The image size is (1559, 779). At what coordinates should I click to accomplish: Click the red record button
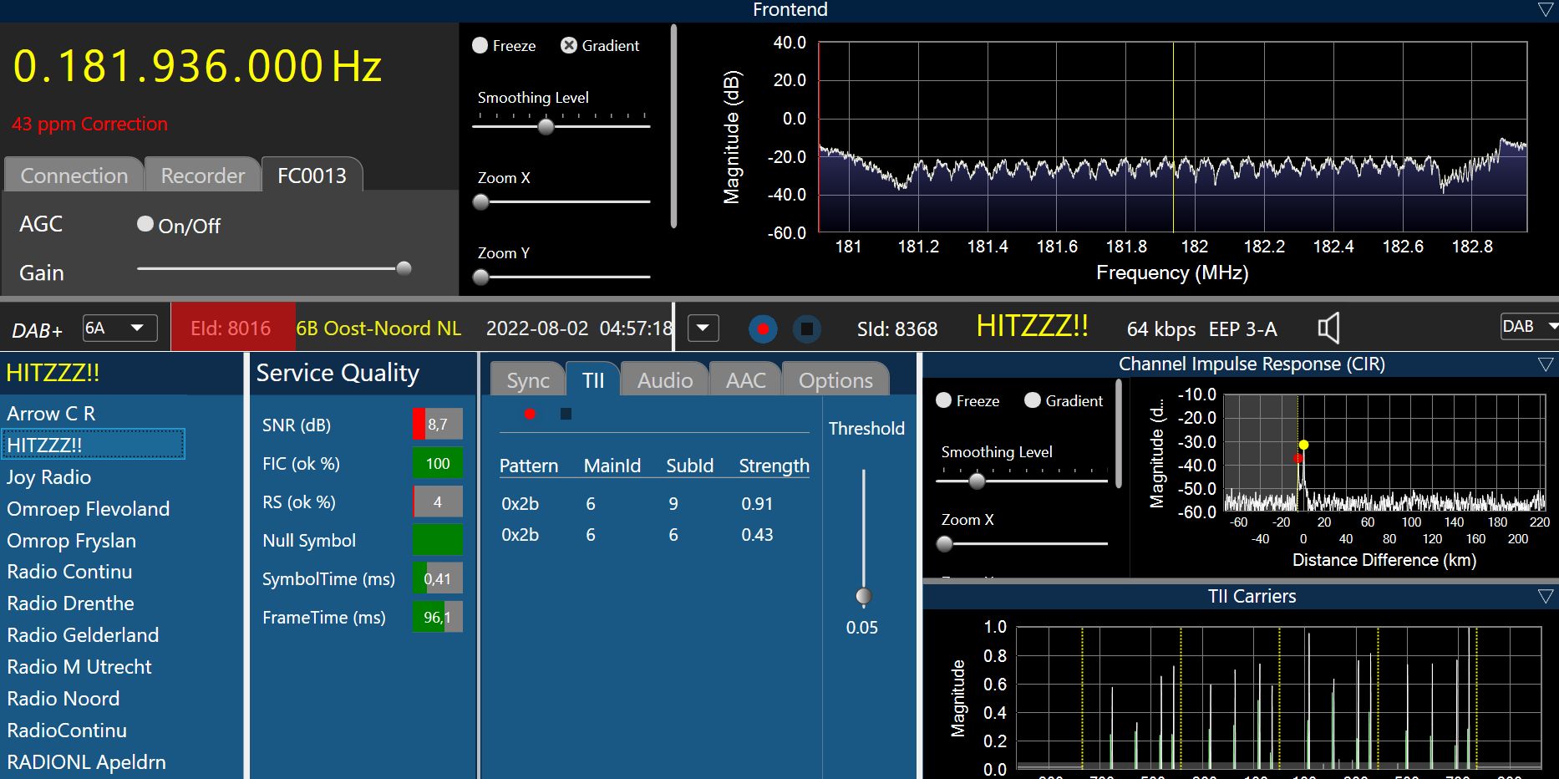[762, 328]
